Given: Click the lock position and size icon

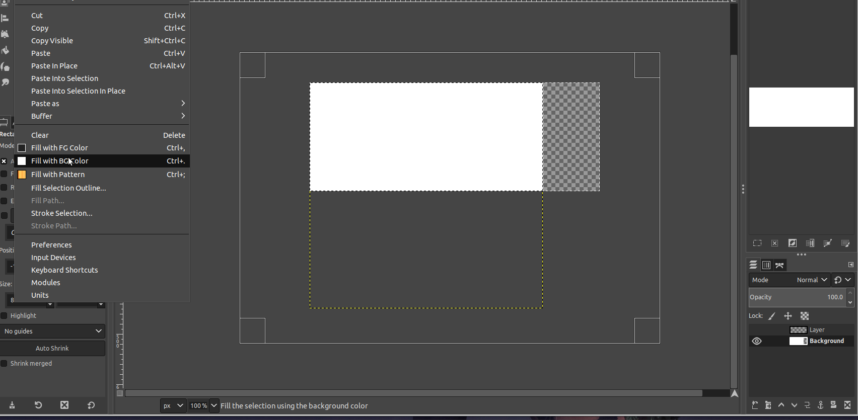Looking at the screenshot, I should (788, 316).
